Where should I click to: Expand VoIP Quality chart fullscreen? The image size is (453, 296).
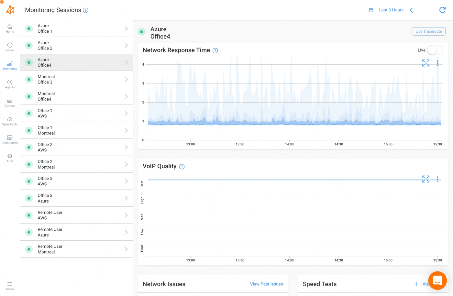coord(426,179)
